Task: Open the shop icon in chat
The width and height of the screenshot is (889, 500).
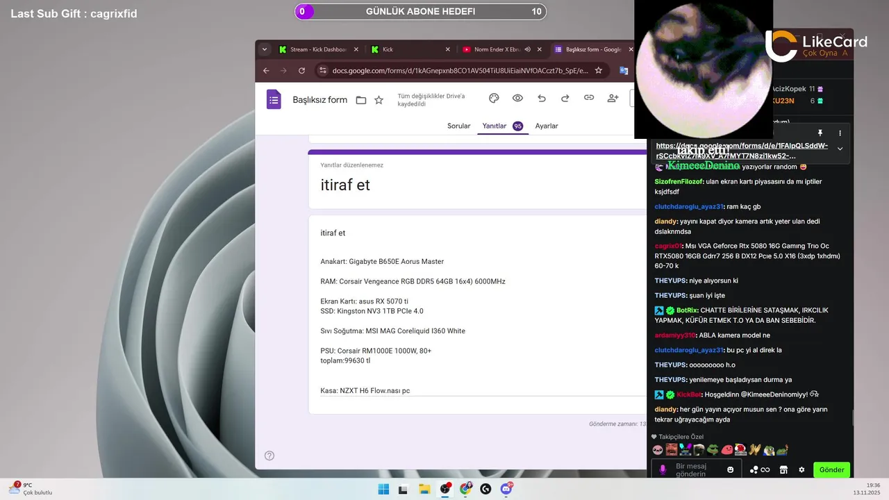Action: point(783,470)
